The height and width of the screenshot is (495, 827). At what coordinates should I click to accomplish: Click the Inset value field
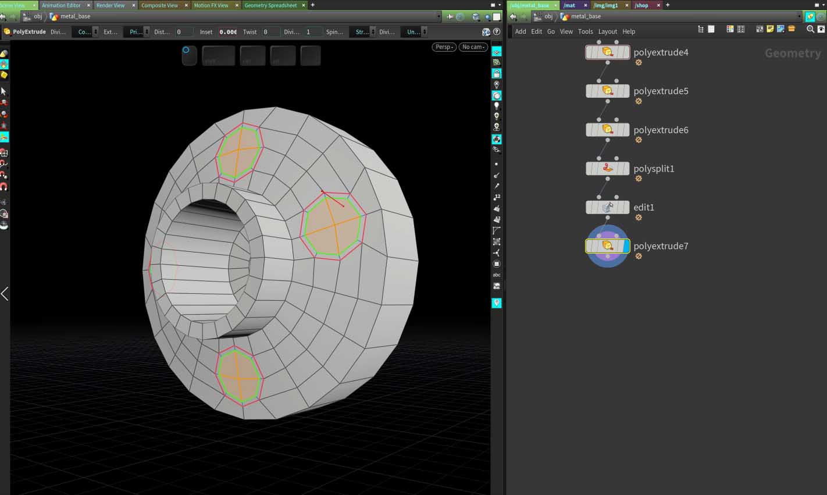228,32
